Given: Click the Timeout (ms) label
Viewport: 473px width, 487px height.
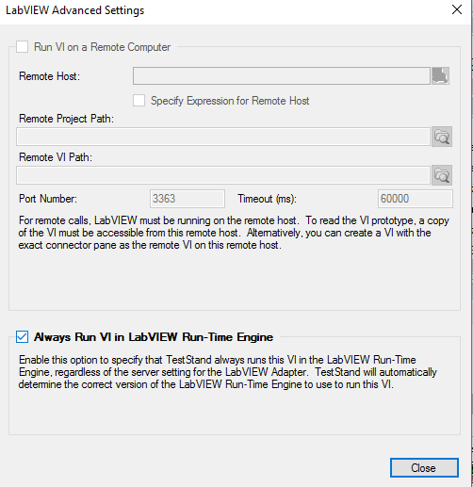Looking at the screenshot, I should [267, 199].
